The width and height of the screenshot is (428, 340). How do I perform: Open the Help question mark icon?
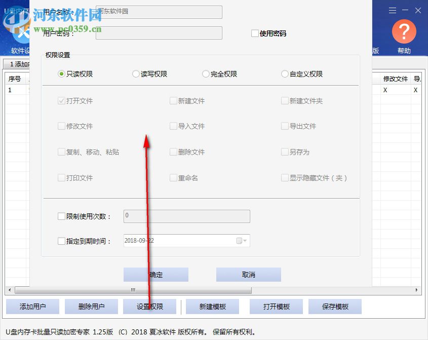[404, 31]
